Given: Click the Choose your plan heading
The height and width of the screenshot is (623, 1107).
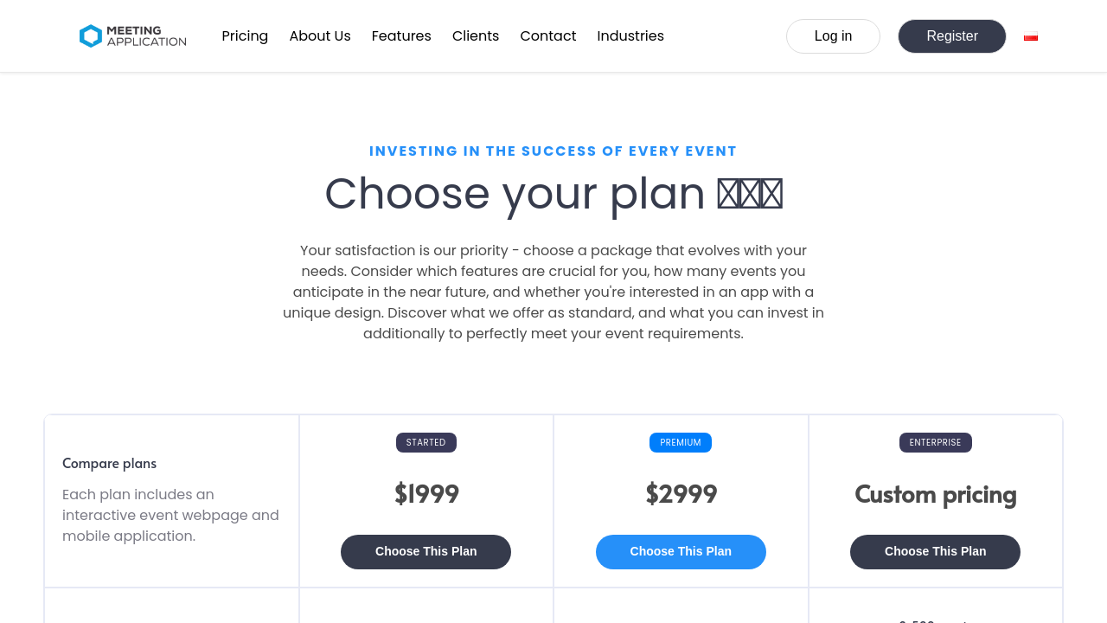Looking at the screenshot, I should 515,194.
